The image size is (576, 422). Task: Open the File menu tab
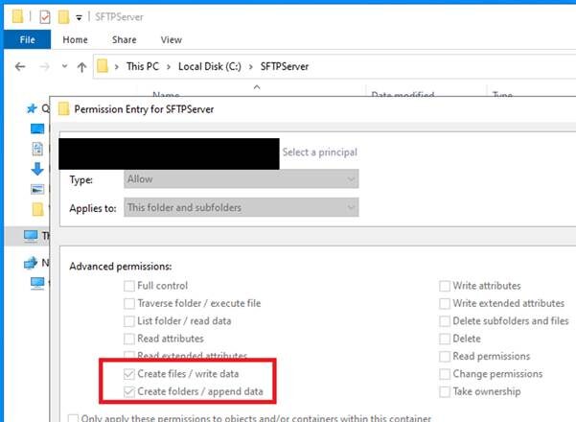click(28, 39)
